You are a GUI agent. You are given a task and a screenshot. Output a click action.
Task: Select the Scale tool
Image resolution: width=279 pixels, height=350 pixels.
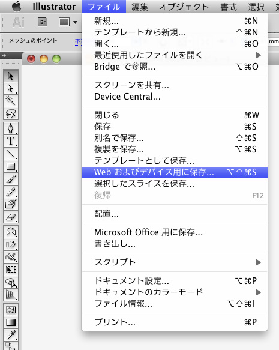[x=11, y=244]
